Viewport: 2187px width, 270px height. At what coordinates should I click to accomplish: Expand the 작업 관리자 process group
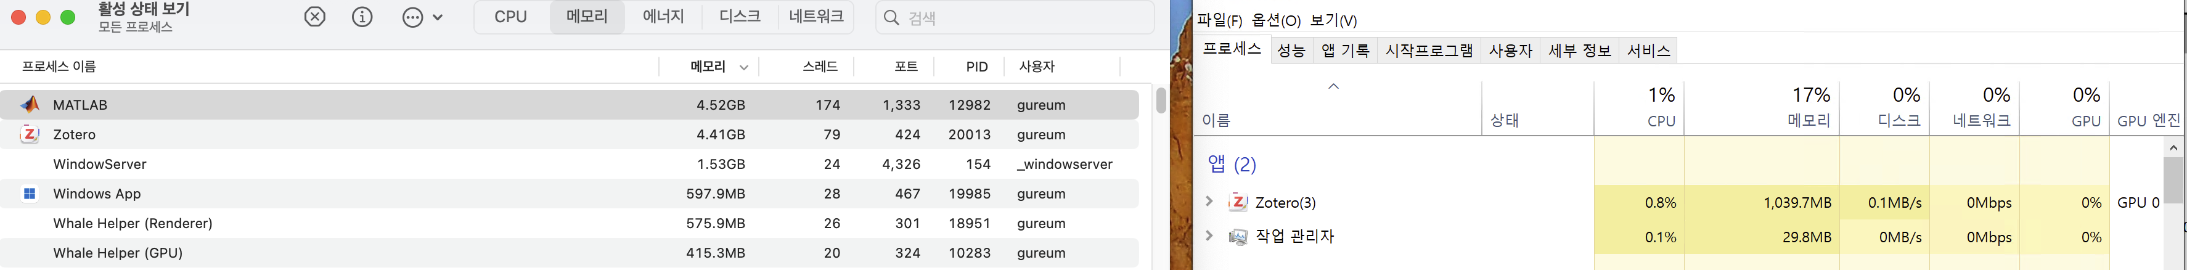[1209, 235]
